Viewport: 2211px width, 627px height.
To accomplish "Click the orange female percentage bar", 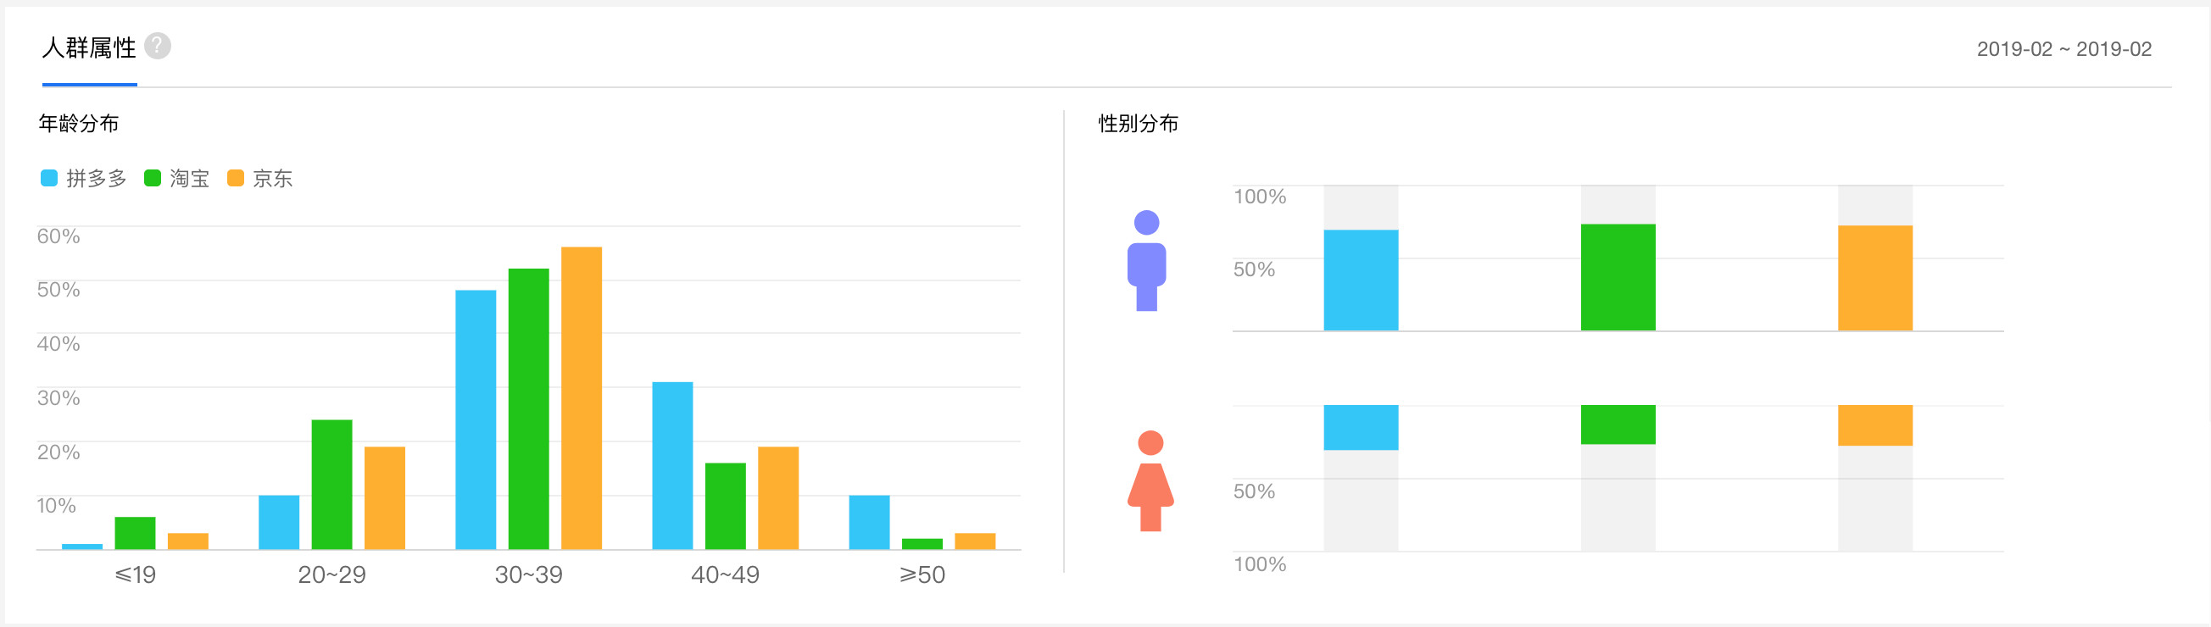I will [x=1874, y=425].
